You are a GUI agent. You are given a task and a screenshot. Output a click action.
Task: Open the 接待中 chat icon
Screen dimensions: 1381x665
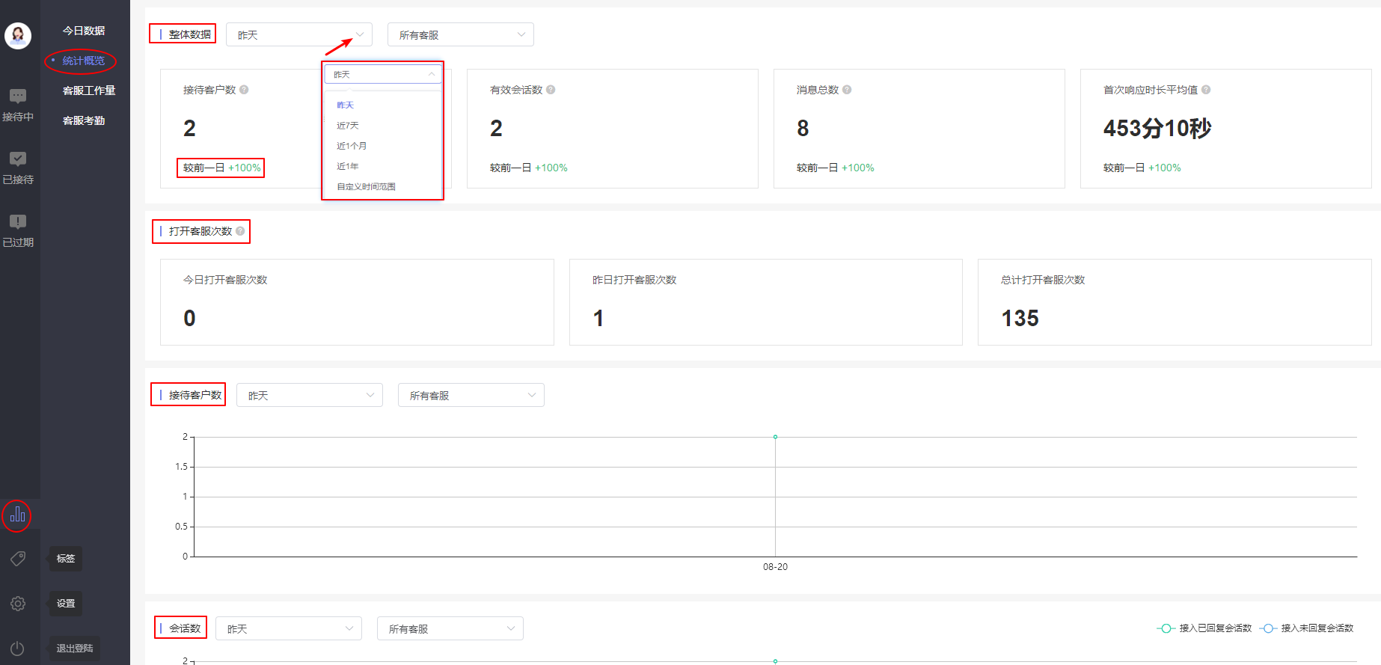[x=18, y=96]
